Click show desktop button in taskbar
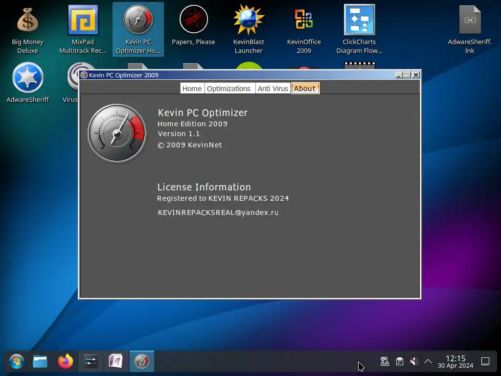Viewport: 501px width, 376px height. (485, 362)
